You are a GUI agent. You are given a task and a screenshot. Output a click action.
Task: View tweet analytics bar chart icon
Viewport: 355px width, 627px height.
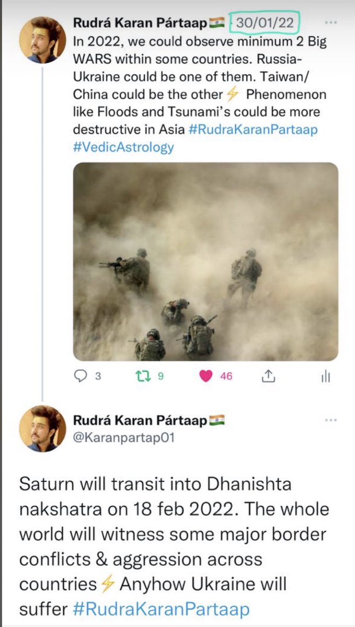coord(326,376)
